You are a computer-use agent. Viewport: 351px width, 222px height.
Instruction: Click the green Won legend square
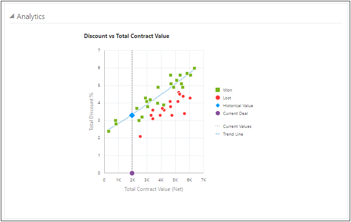pos(218,90)
